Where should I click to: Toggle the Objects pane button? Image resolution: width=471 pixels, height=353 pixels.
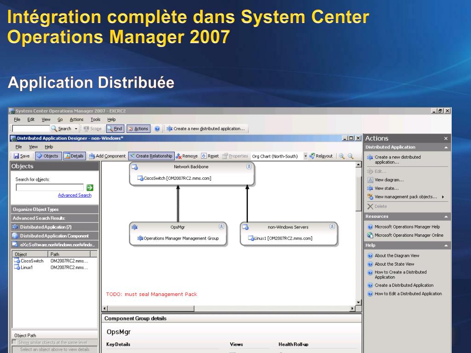[x=48, y=156]
